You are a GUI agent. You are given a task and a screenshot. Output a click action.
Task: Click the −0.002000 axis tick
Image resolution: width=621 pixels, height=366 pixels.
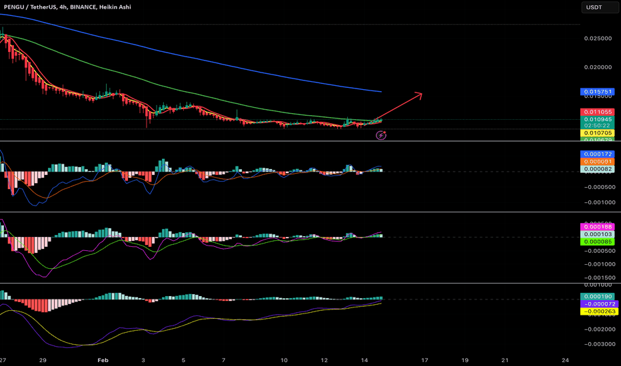[600, 329]
